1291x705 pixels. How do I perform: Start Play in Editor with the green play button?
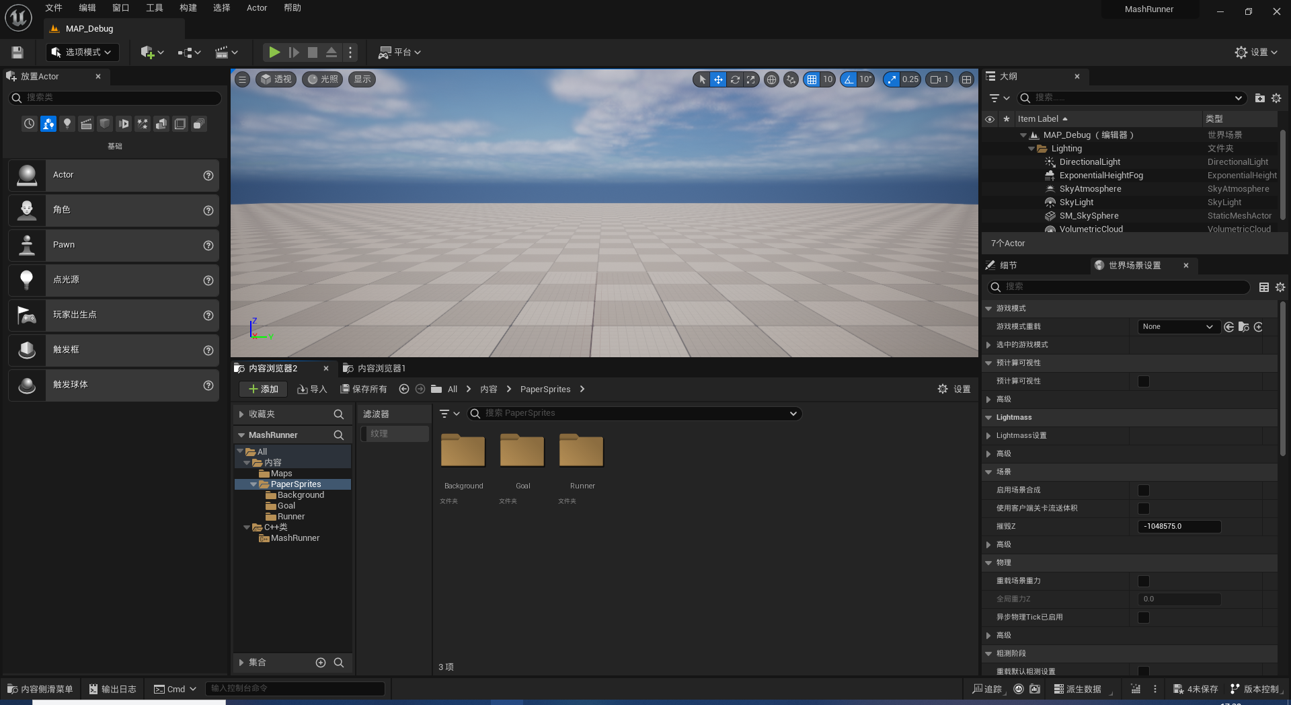point(274,52)
